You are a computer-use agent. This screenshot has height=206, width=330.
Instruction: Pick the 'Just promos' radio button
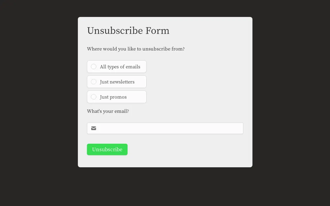[x=93, y=97]
